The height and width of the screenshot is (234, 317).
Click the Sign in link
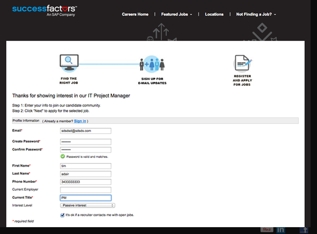click(x=80, y=121)
